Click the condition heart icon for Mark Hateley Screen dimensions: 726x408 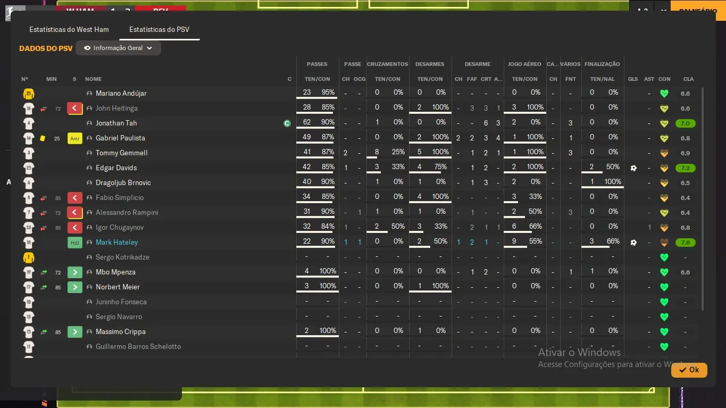tap(664, 243)
